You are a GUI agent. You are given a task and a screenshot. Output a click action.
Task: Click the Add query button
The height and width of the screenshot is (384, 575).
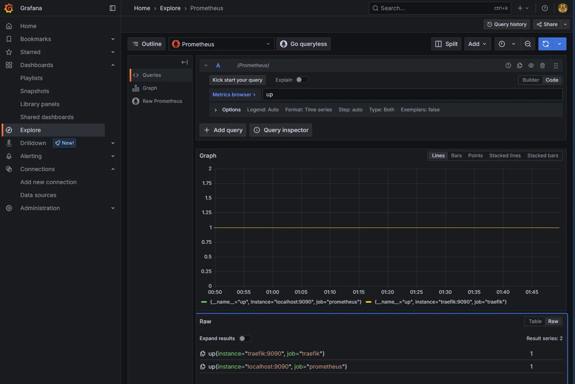pyautogui.click(x=223, y=130)
